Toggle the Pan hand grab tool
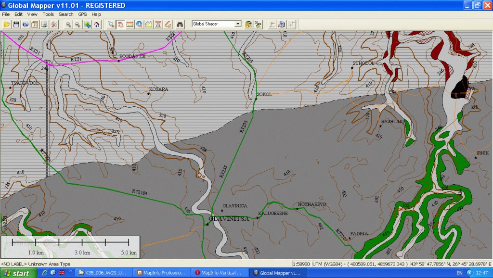The image size is (493, 278). pos(120,24)
